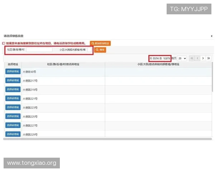Select the address 大德路219号

[x=13, y=89]
